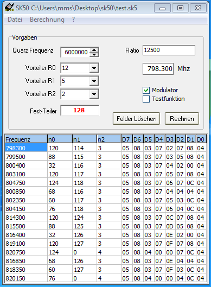Click n0 value 76 in 804150 row
The height and width of the screenshot is (287, 211).
tap(60, 209)
